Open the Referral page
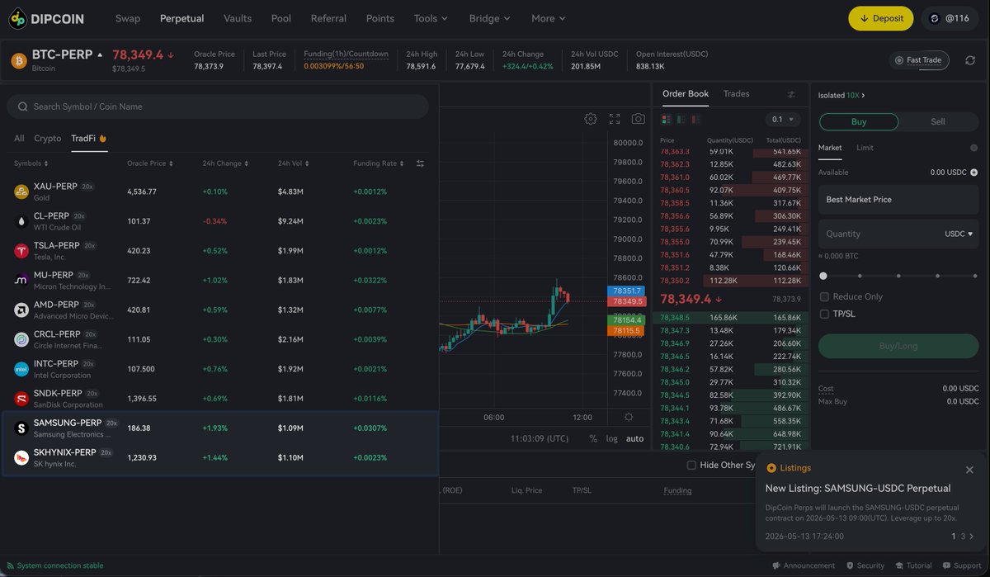This screenshot has height=577, width=990. 328,18
